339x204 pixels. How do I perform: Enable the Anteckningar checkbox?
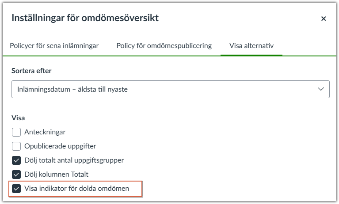tap(16, 132)
